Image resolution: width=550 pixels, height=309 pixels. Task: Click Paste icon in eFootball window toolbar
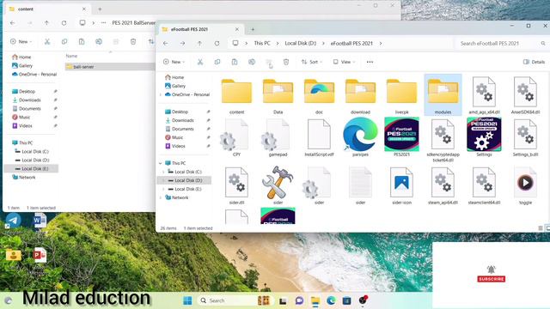coord(235,62)
